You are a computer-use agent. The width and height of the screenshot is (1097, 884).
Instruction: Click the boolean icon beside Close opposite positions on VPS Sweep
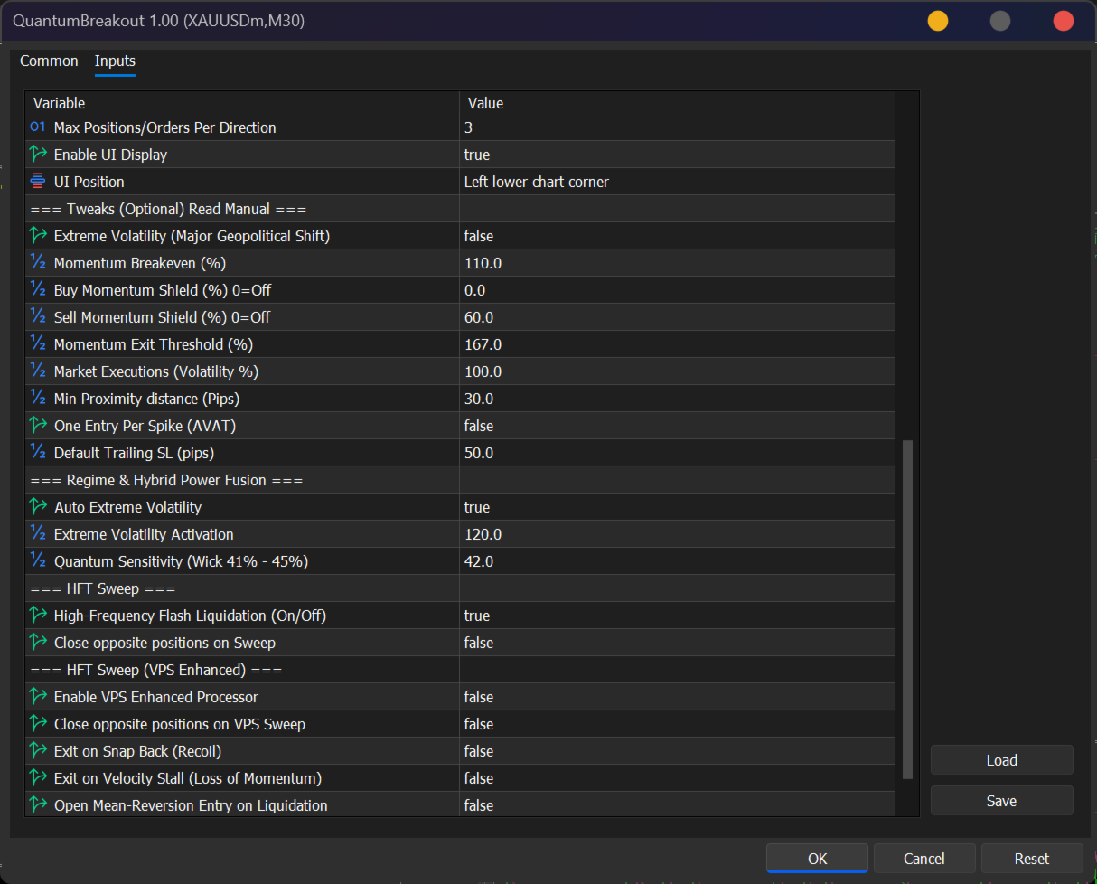(x=38, y=724)
